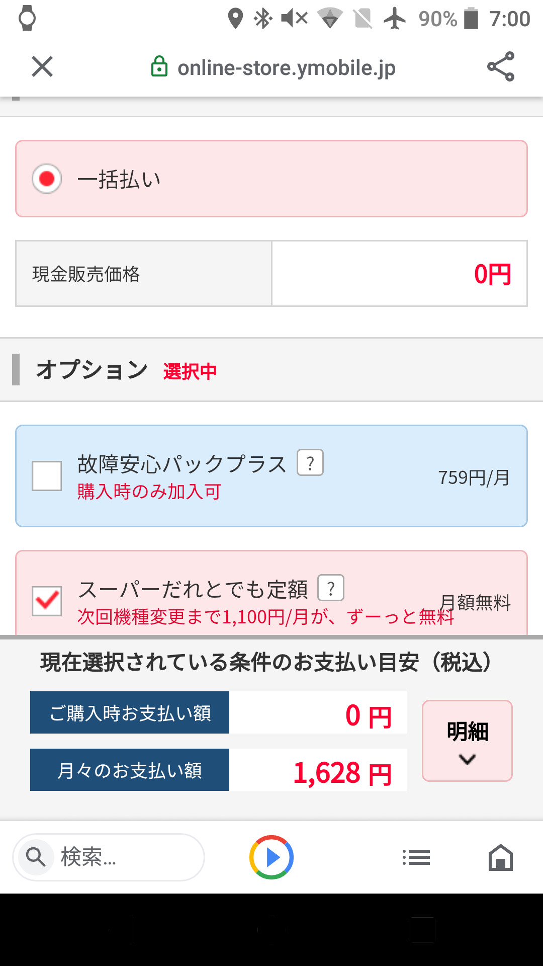Image resolution: width=543 pixels, height=966 pixels.
Task: Tap the share icon in the address bar
Action: pyautogui.click(x=500, y=67)
